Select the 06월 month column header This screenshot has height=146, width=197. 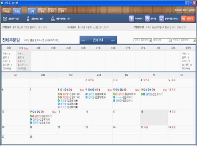pos(83,48)
